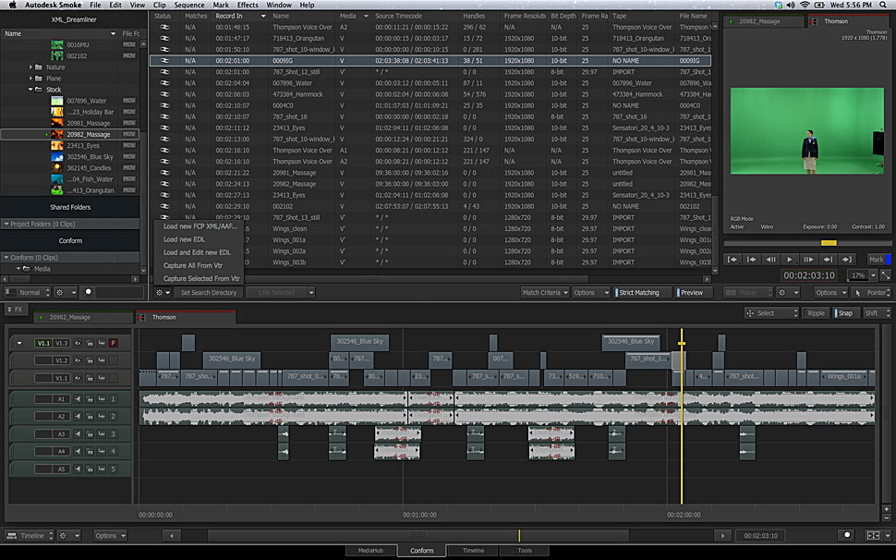Image resolution: width=896 pixels, height=560 pixels.
Task: Click the FX button above the timeline
Action: click(x=15, y=309)
